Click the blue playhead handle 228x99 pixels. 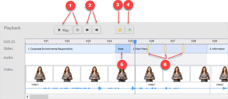(135, 42)
